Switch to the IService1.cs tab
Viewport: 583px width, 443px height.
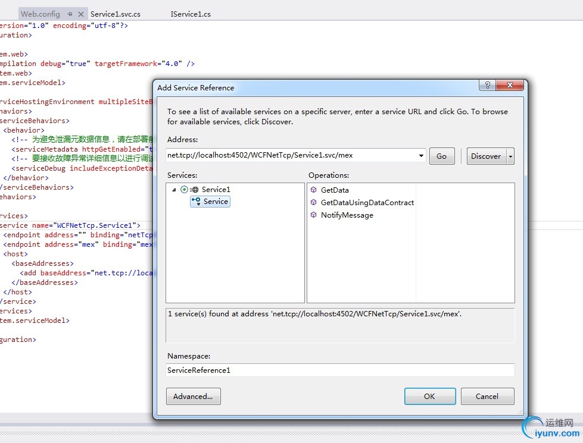coord(191,14)
